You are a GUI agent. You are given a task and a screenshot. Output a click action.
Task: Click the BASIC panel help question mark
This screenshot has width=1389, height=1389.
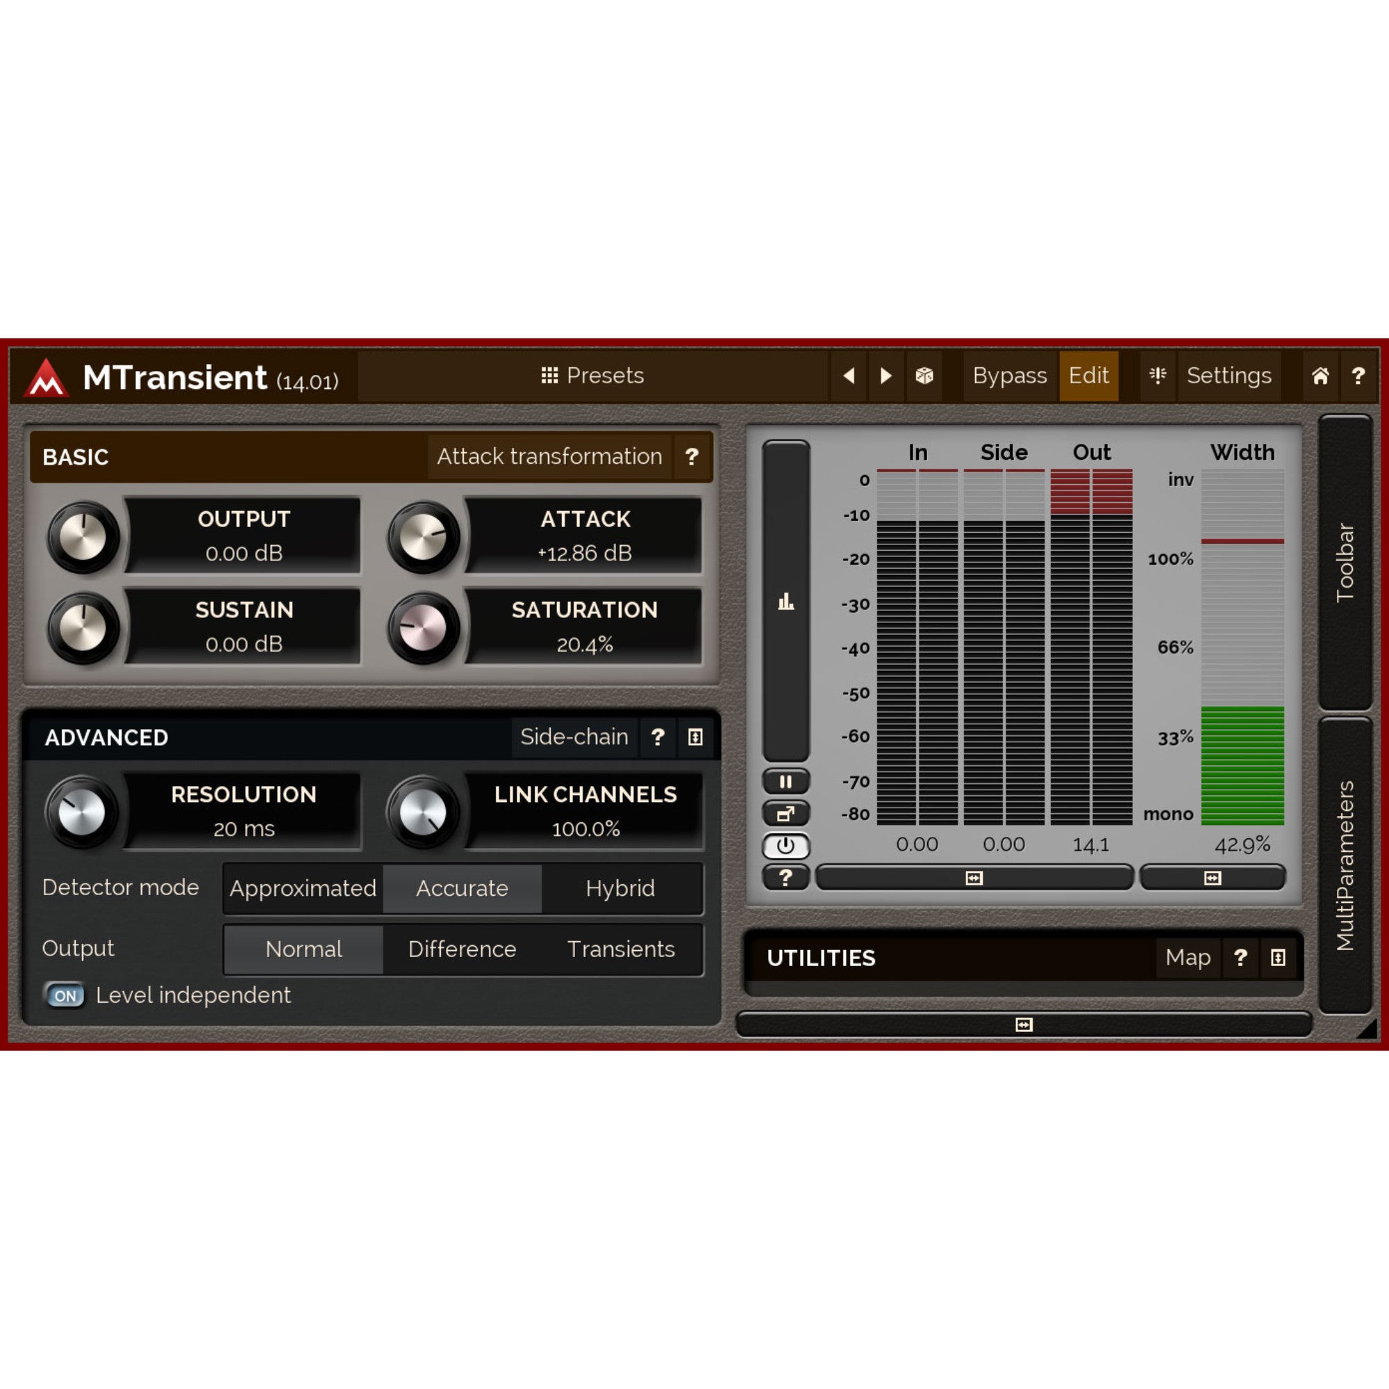click(692, 456)
